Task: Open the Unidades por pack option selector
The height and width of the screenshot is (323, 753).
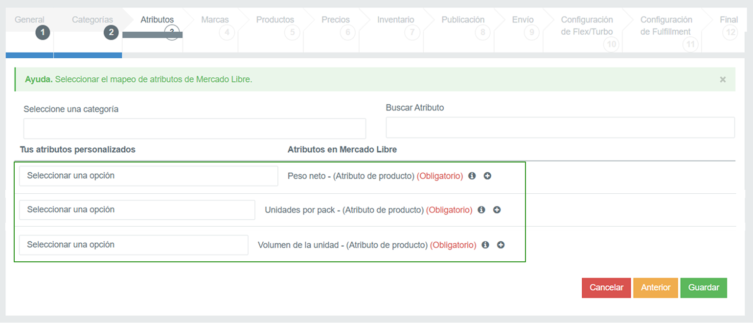Action: [x=137, y=210]
